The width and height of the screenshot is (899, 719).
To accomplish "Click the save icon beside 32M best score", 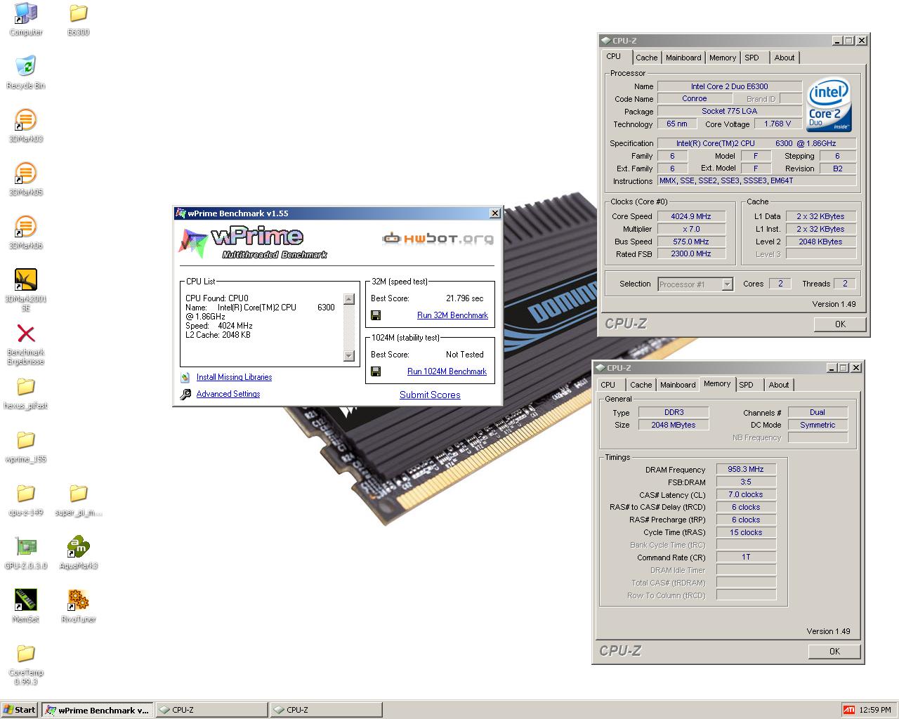I will point(376,315).
